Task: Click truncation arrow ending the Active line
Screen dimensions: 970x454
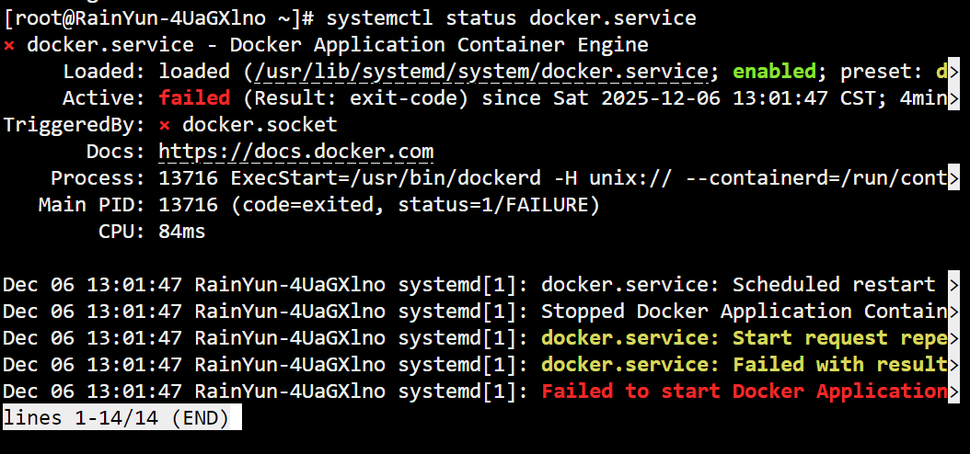Action: (x=953, y=98)
